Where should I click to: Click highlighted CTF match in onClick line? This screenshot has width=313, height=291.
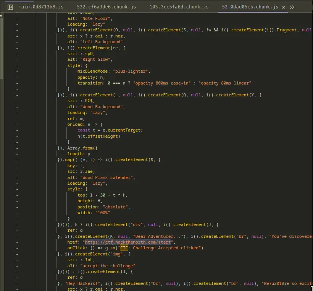coord(124,248)
